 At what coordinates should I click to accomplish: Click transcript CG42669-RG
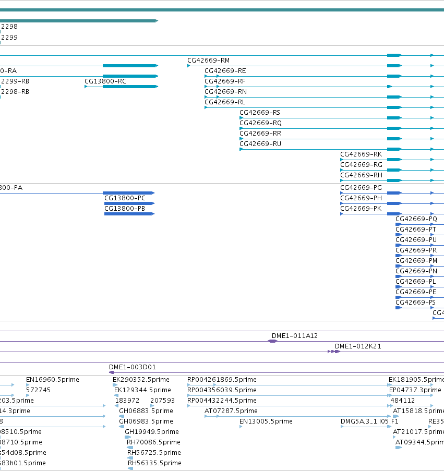[362, 165]
